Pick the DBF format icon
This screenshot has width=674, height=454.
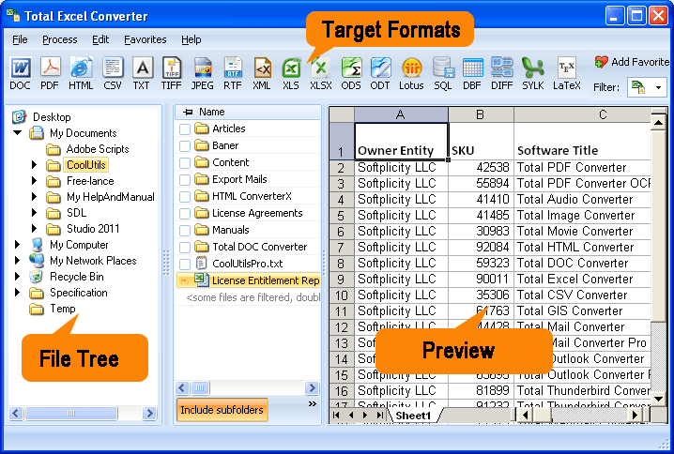point(472,73)
